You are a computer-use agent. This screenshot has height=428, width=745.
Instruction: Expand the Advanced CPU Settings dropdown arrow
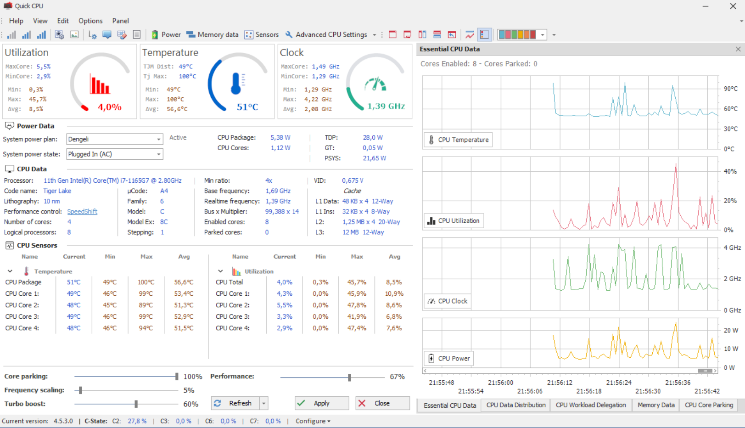click(375, 35)
